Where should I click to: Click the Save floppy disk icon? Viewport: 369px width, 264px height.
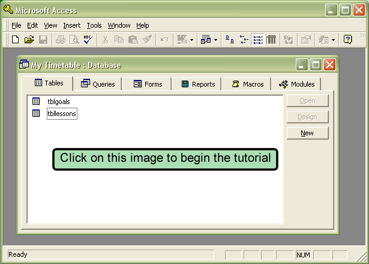[x=43, y=40]
